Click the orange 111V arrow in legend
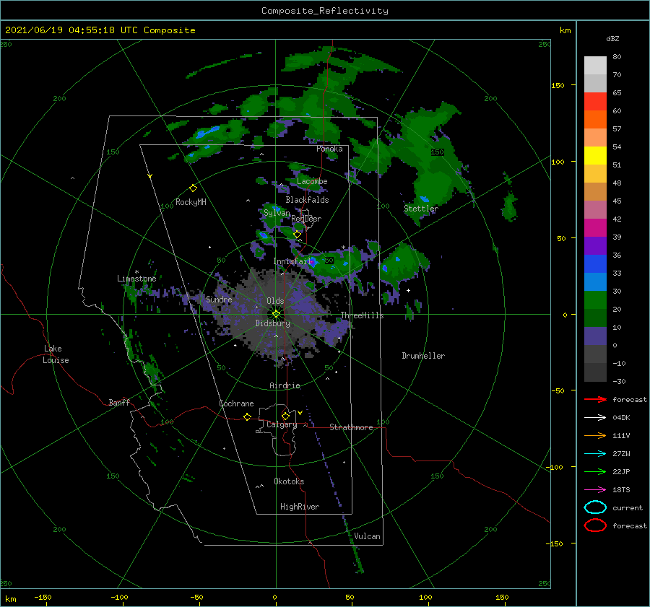This screenshot has width=650, height=607. [595, 435]
